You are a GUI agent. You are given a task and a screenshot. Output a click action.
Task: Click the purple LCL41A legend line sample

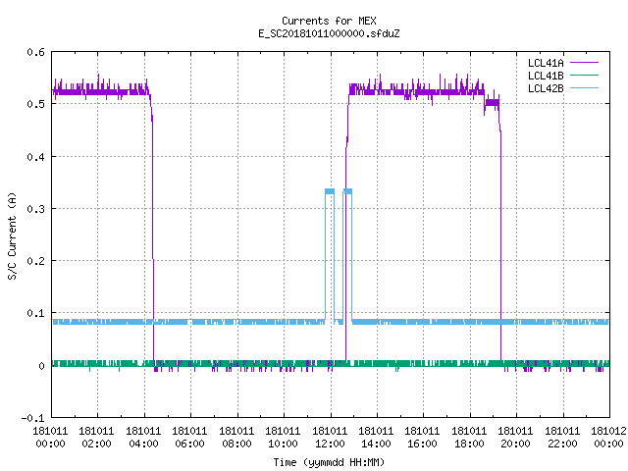click(584, 63)
